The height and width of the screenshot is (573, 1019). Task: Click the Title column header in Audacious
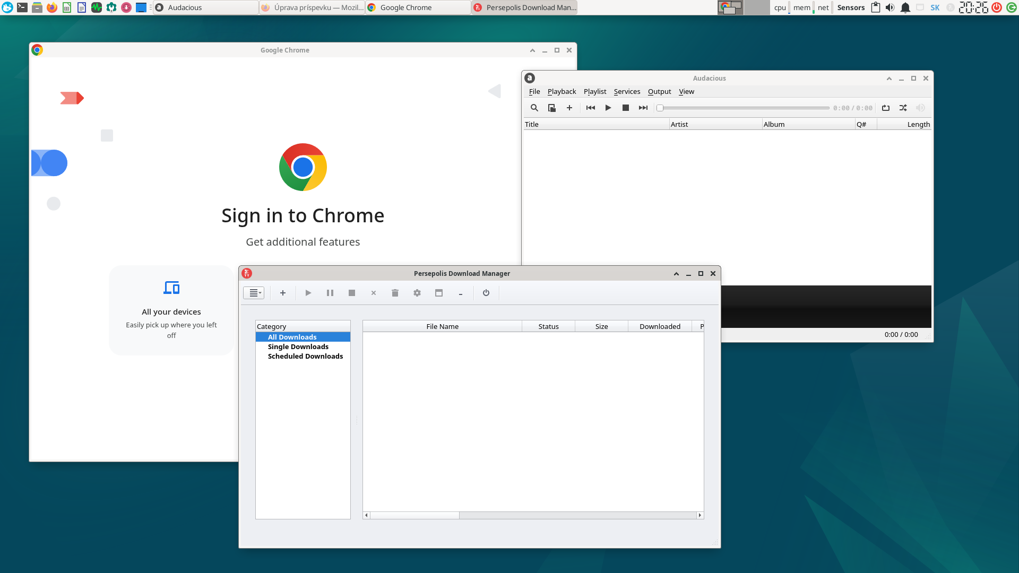pyautogui.click(x=596, y=124)
